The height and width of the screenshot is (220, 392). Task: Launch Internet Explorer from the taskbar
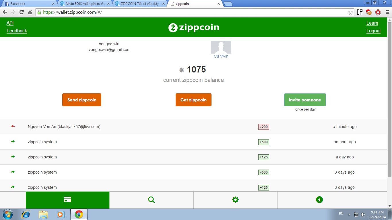[x=26, y=214]
